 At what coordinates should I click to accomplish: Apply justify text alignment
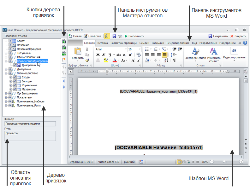(164, 55)
